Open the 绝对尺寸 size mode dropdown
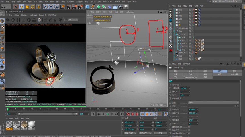Viewport: 245px width, 137px height. (145, 133)
